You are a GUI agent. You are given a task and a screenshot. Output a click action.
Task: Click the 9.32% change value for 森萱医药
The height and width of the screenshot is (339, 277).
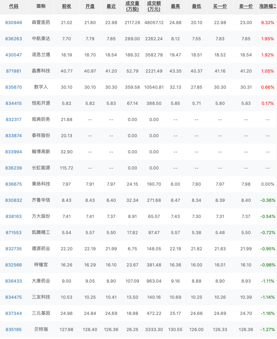[268, 23]
